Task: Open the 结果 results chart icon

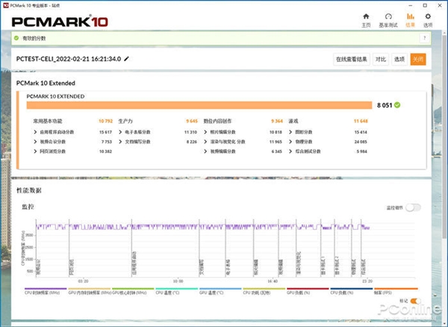Action: [x=410, y=16]
